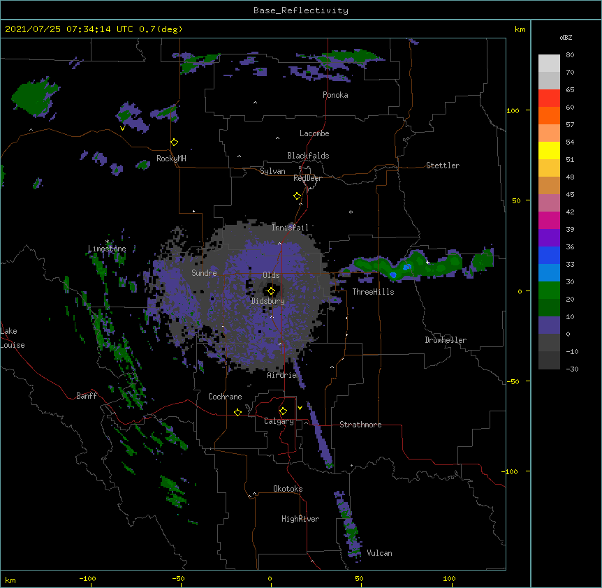Click the Base_Reflectivity title text
The height and width of the screenshot is (588, 602).
[x=301, y=10]
